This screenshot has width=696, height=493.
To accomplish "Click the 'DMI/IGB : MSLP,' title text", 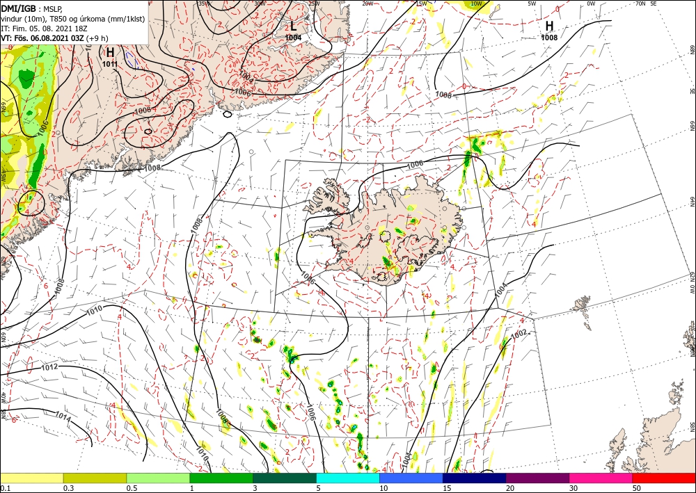I will [32, 8].
